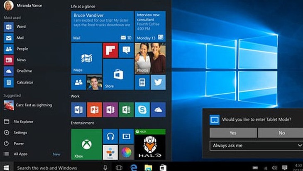Open File Explorer from the Start menu
The width and height of the screenshot is (303, 171).
(x=19, y=121)
